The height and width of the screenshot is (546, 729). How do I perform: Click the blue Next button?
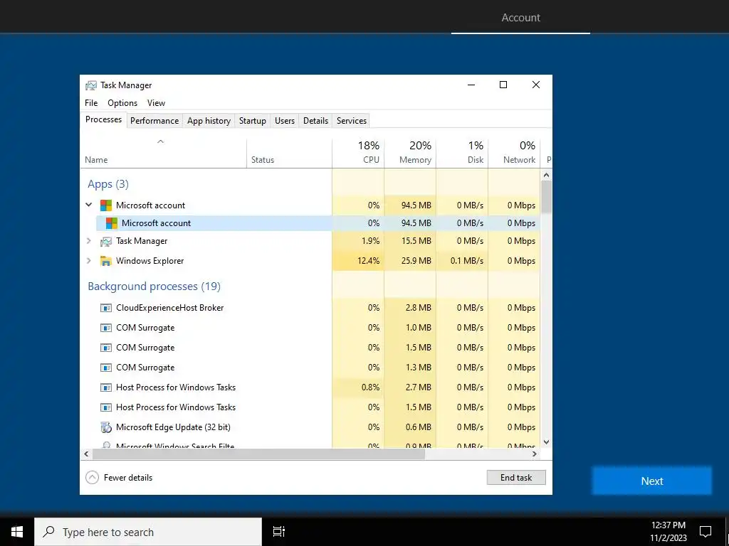652,481
